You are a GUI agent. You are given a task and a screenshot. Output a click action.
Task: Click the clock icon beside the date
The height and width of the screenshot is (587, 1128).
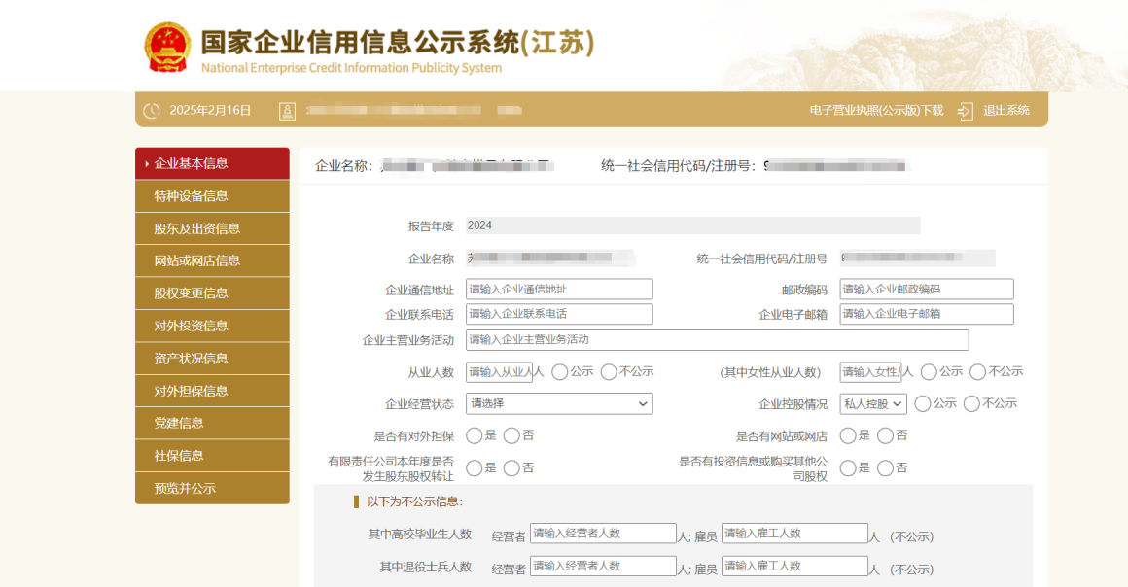(x=151, y=111)
